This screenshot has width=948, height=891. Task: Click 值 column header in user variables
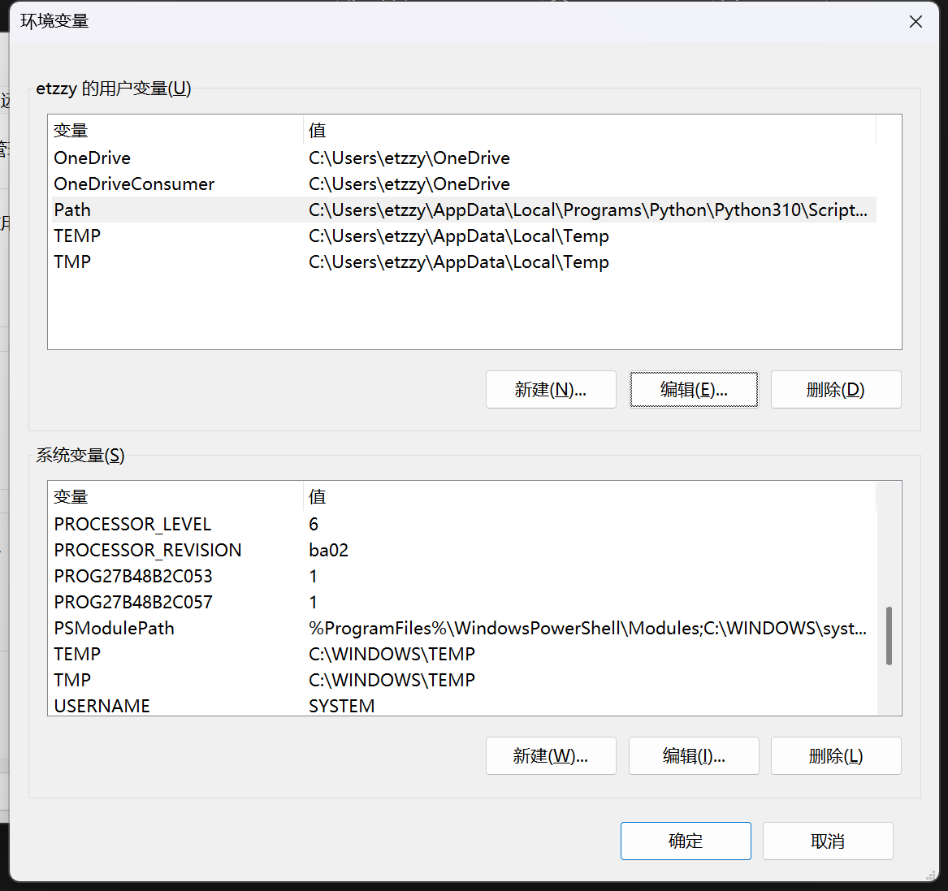pyautogui.click(x=590, y=130)
